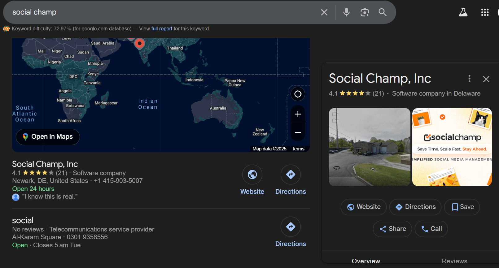Save Social Champ, Inc to a list
The image size is (499, 268).
click(x=462, y=207)
